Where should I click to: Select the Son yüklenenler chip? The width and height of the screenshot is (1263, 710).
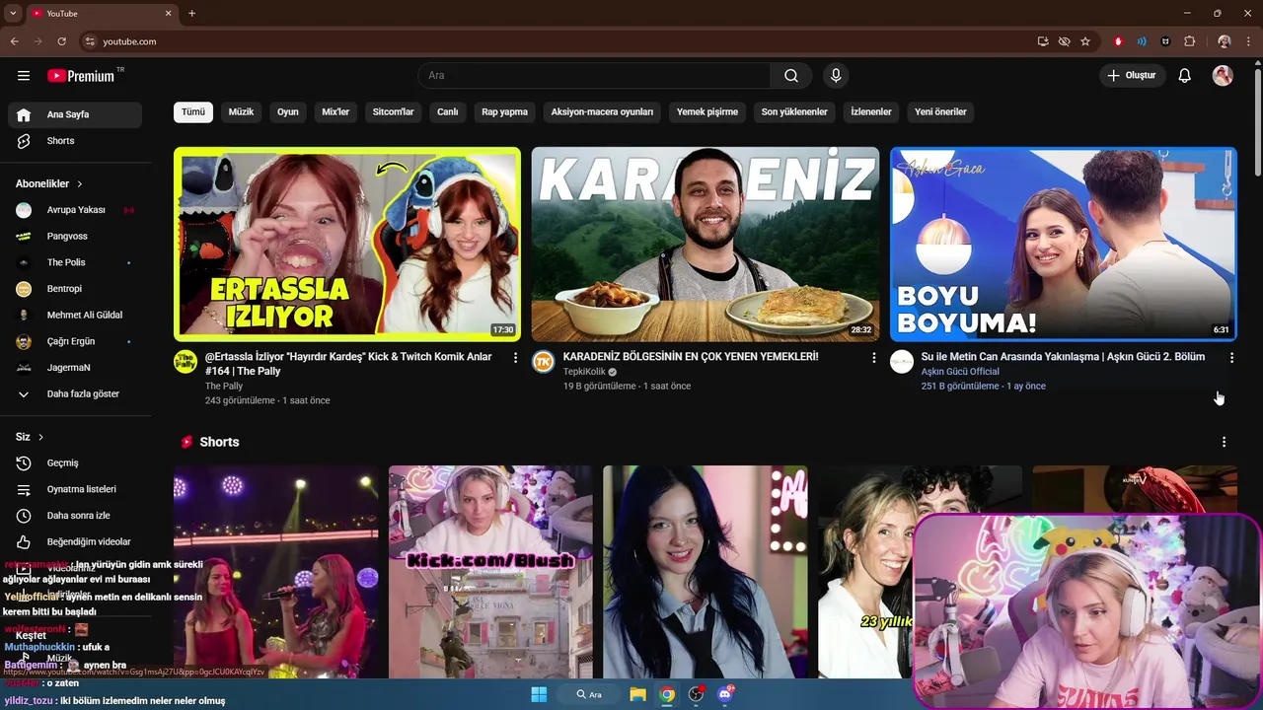[794, 112]
